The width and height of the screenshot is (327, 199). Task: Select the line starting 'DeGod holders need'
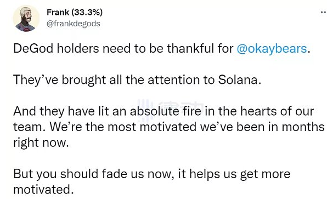(162, 49)
